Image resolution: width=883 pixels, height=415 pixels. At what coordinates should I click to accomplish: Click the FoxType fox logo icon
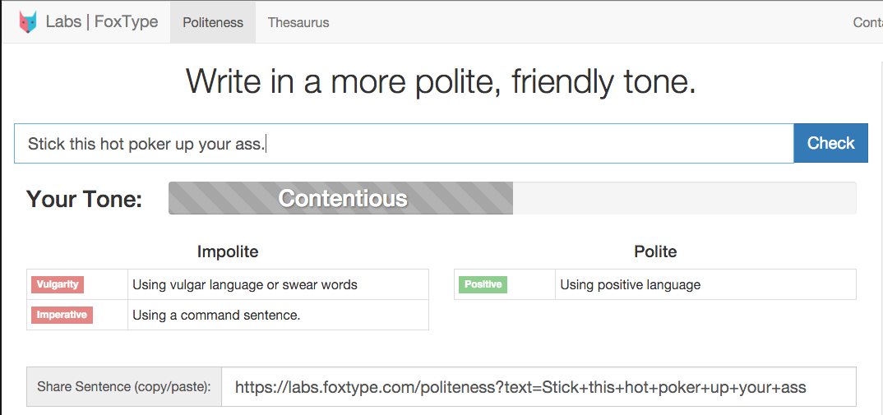pyautogui.click(x=29, y=22)
